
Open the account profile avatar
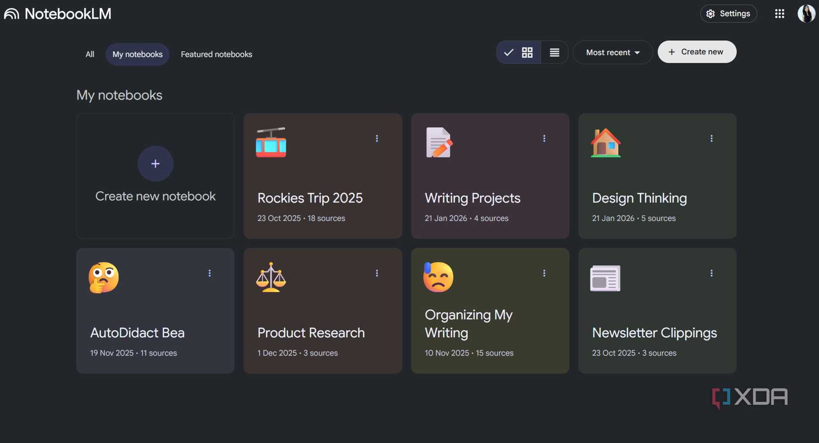[806, 13]
